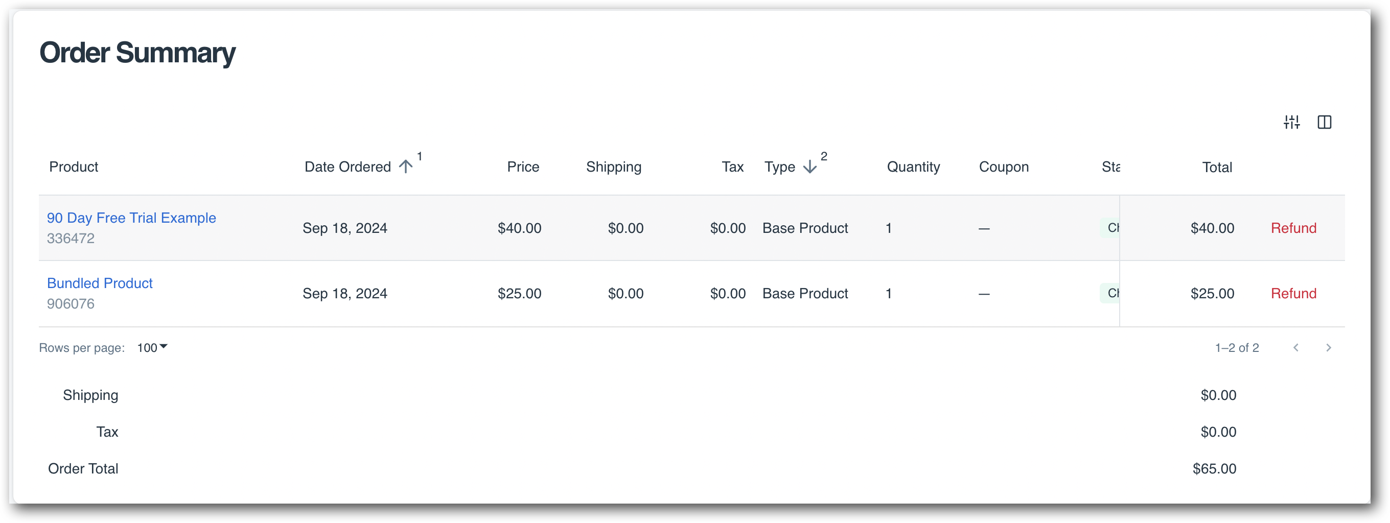Click the Date Ordered ascending sort arrow
Viewport: 1390px width, 523px height.
406,167
